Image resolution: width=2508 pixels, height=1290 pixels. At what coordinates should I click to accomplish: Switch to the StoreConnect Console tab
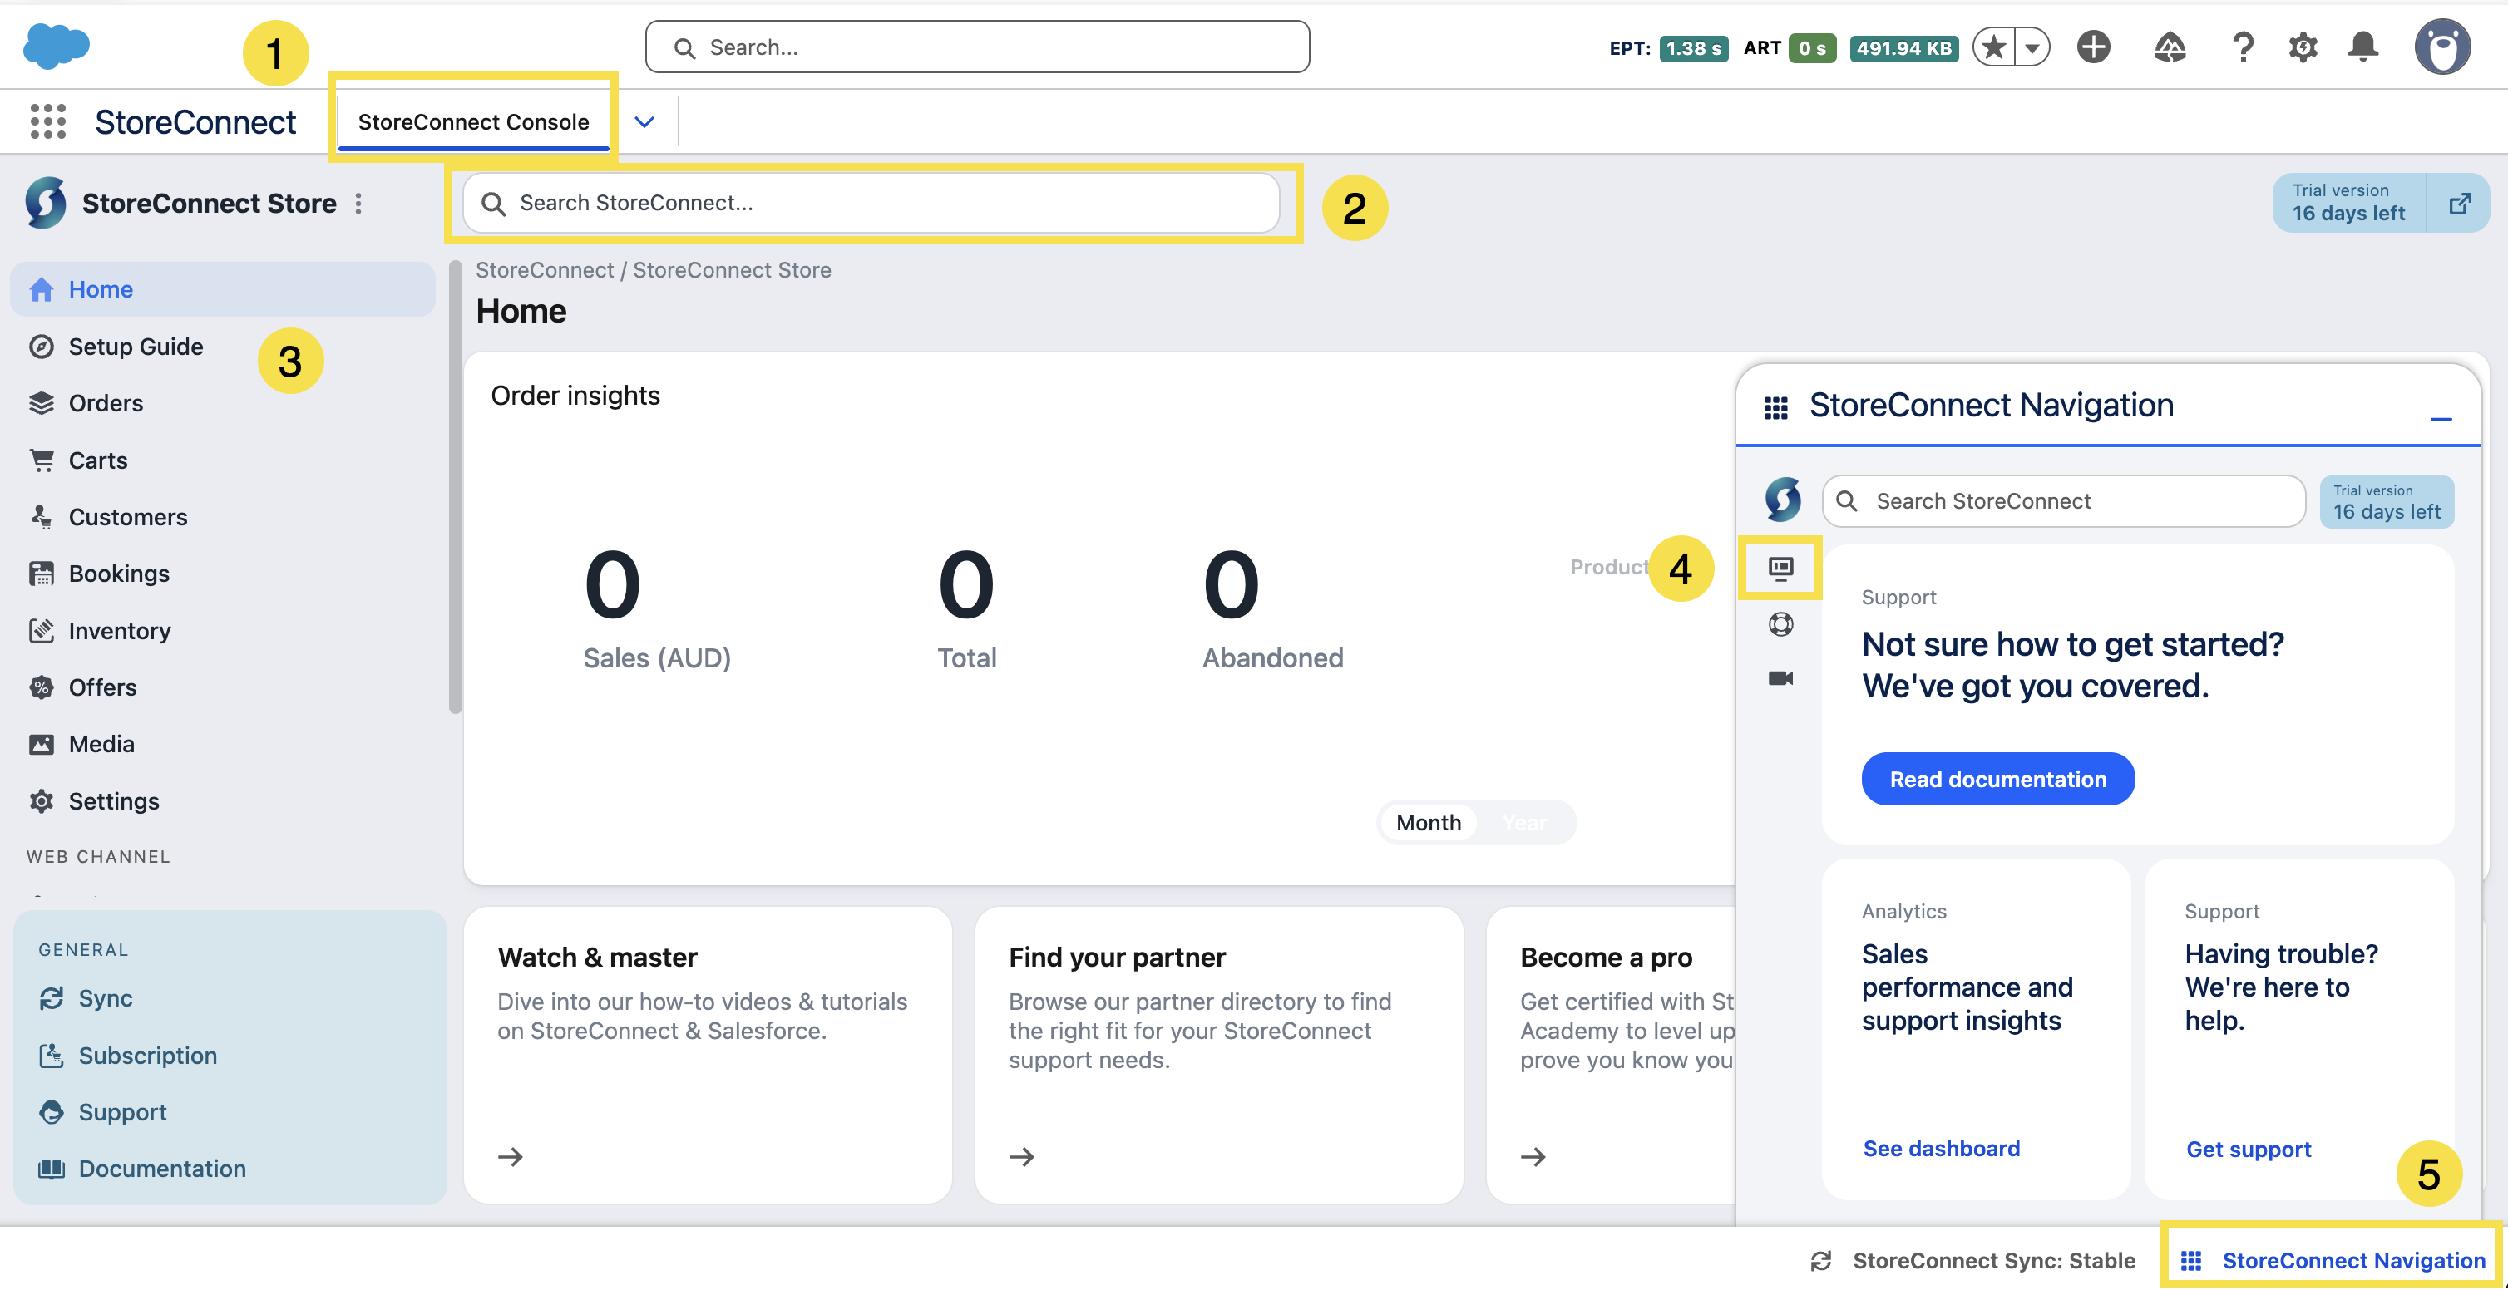coord(473,121)
